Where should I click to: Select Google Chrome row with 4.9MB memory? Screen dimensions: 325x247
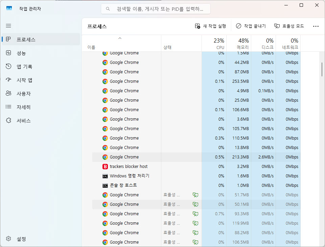(196, 91)
